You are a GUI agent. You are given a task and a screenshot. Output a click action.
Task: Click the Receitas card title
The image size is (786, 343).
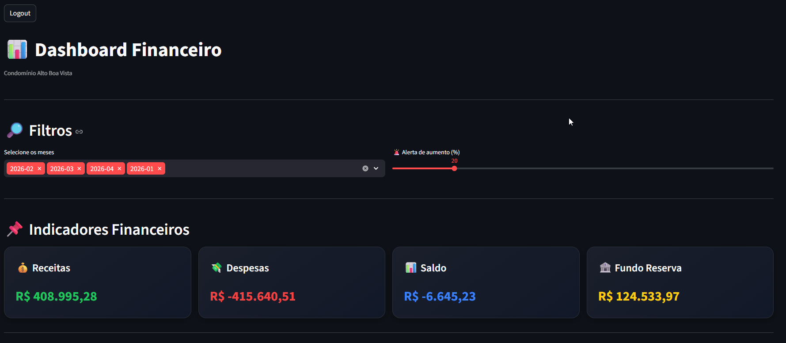click(x=51, y=268)
